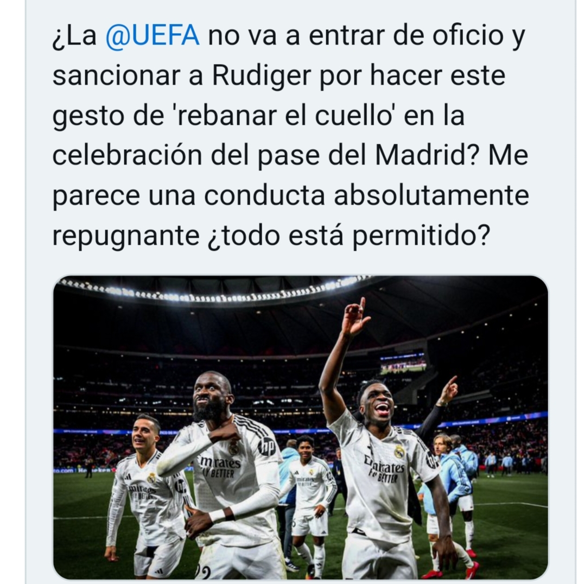Image resolution: width=584 pixels, height=584 pixels.
Task: Click the Emirates sponsor text on bearded player's shirt
Action: pyautogui.click(x=220, y=462)
